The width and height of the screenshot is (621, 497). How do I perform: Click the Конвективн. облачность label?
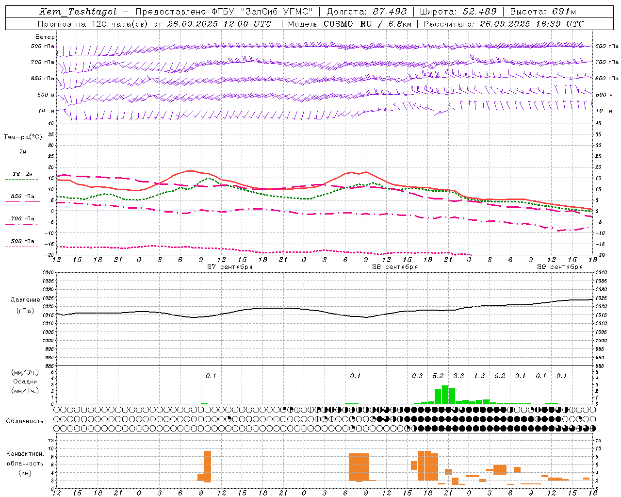point(25,463)
